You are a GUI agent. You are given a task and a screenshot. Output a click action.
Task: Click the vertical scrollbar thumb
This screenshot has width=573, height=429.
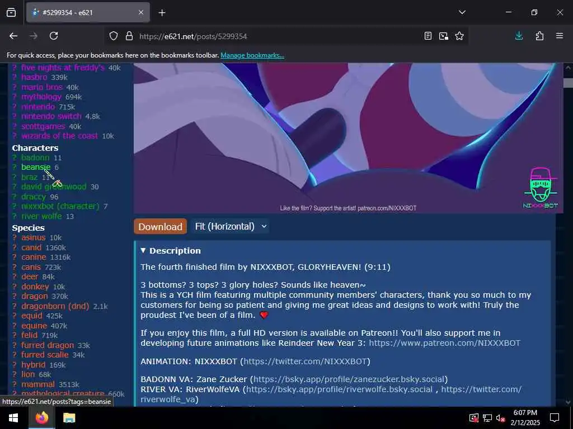568,83
